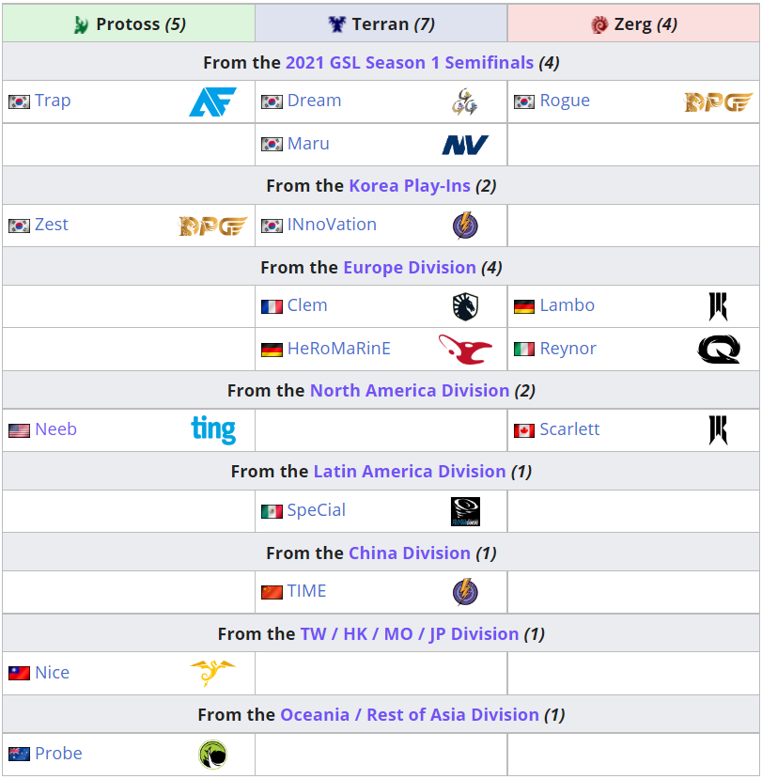Open the TW / HK / MO / JP Division link

[x=409, y=634]
